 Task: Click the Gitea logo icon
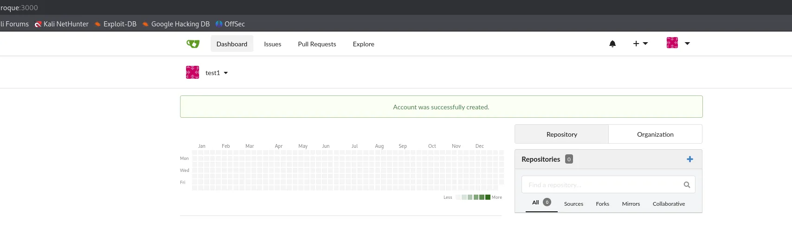[193, 44]
